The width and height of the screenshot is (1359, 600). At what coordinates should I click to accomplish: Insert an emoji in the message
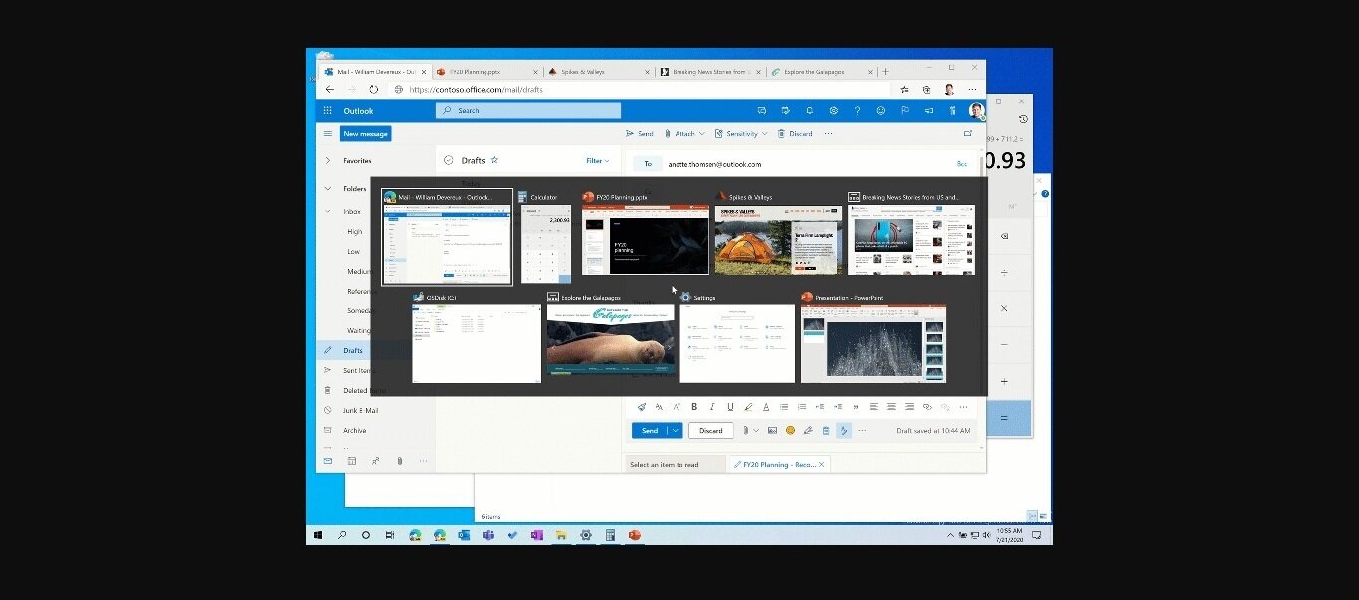point(790,431)
